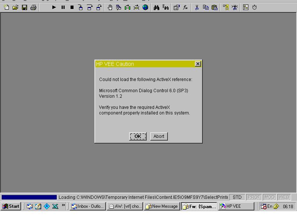
Task: Pause program execution
Action: point(63,7)
